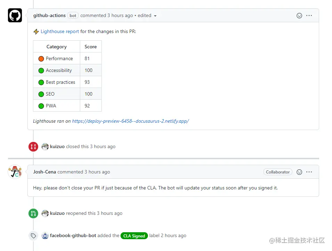This screenshot has height=251, width=332.
Task: Click the green Accessibility status circle
Action: (x=41, y=70)
